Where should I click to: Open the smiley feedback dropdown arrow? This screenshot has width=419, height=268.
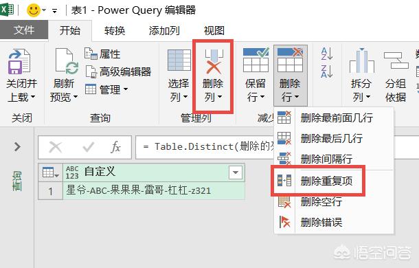[44, 10]
